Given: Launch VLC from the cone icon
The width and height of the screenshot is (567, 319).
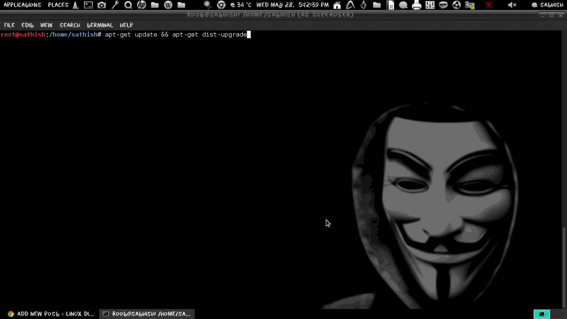Looking at the screenshot, I should (76, 5).
